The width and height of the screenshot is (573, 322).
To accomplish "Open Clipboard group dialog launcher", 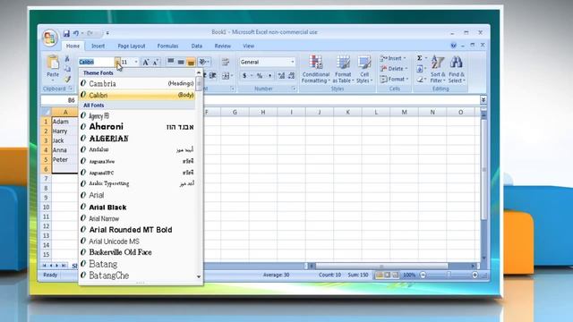I will [x=71, y=89].
